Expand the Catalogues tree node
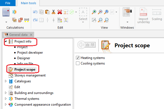Screen dimensions: 164x109 tap(6, 81)
